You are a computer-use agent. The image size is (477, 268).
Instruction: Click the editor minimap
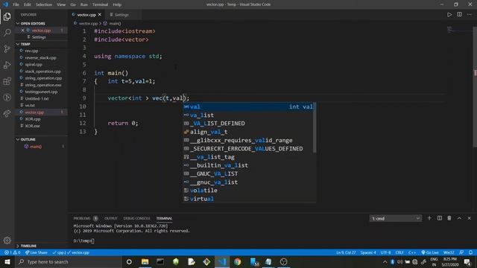coord(459,30)
